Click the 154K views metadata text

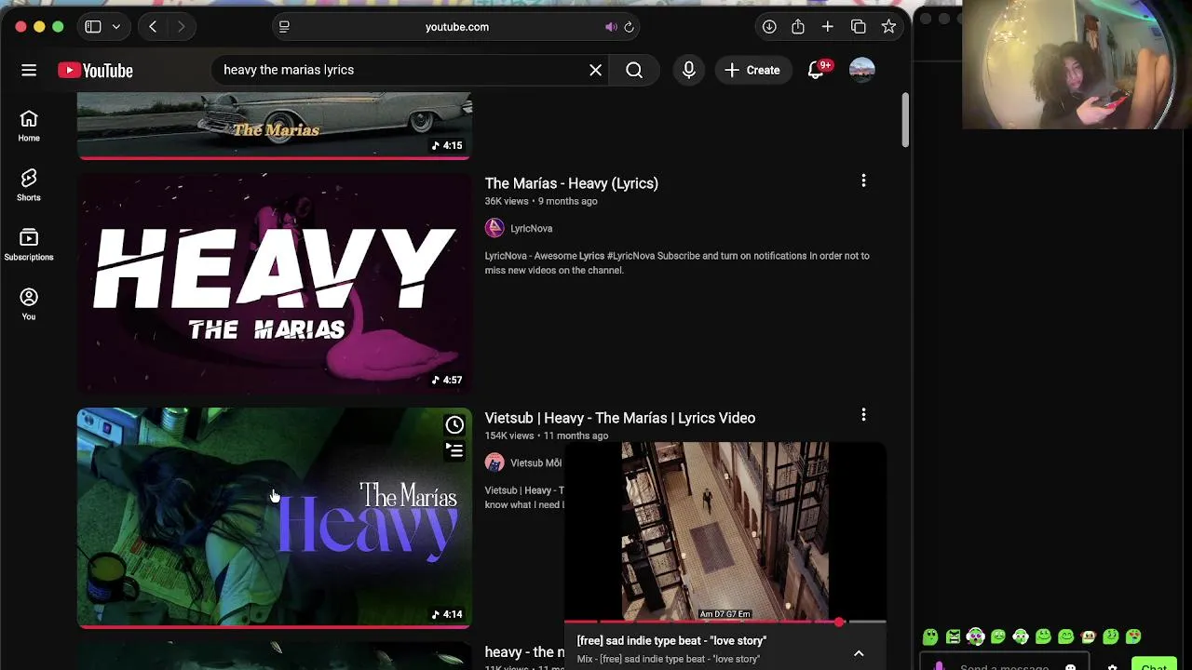[x=509, y=435]
